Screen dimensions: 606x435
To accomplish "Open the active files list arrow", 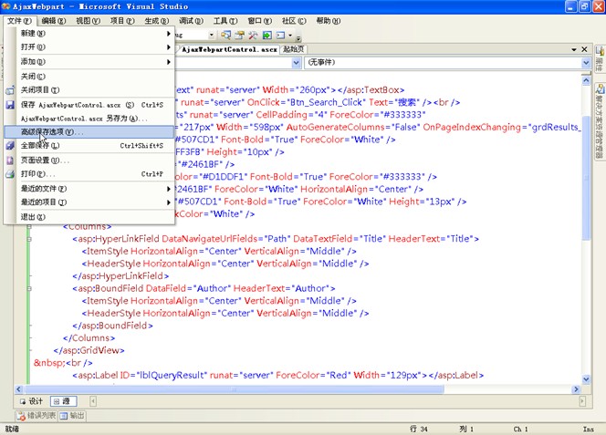I will click(x=574, y=49).
